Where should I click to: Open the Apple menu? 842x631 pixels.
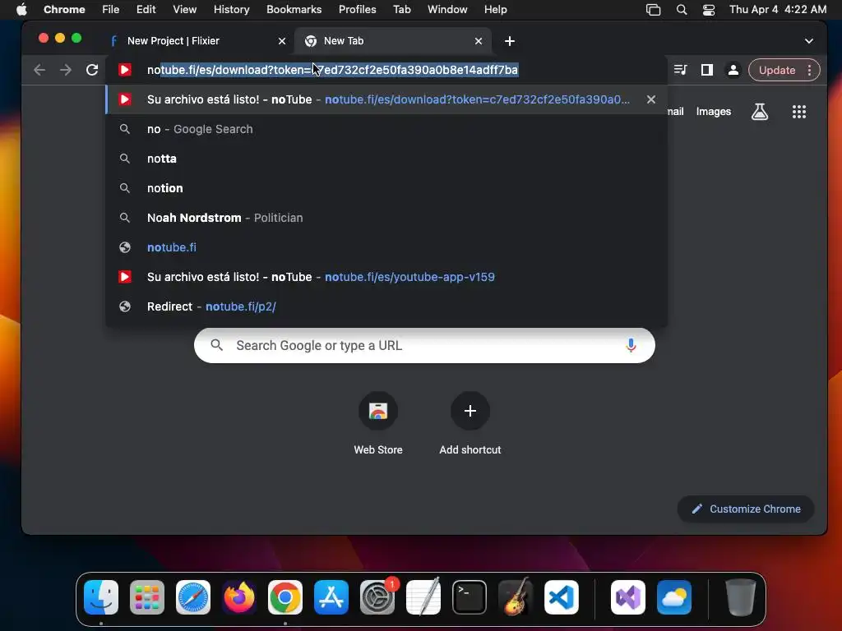point(21,9)
